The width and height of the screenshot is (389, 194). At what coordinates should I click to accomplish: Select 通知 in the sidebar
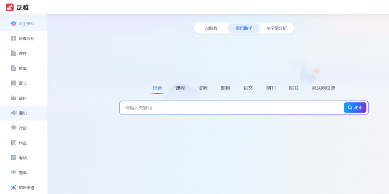[x=24, y=113]
